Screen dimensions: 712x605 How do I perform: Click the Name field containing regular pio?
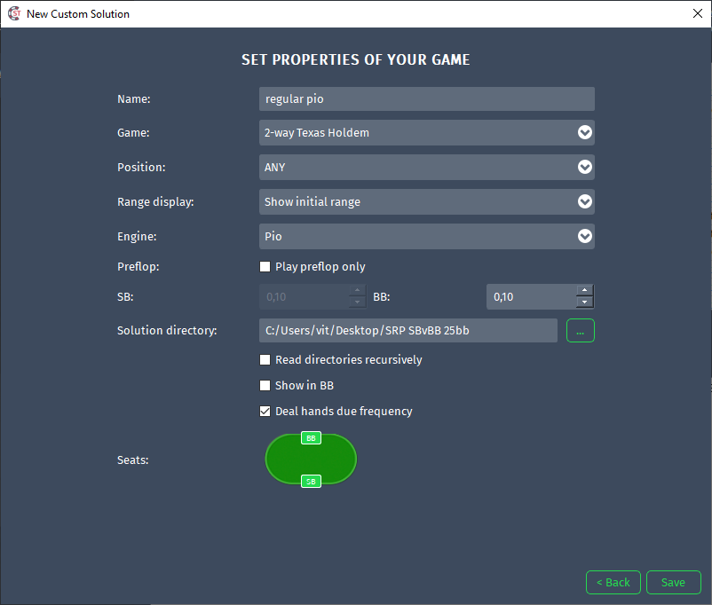pyautogui.click(x=427, y=99)
